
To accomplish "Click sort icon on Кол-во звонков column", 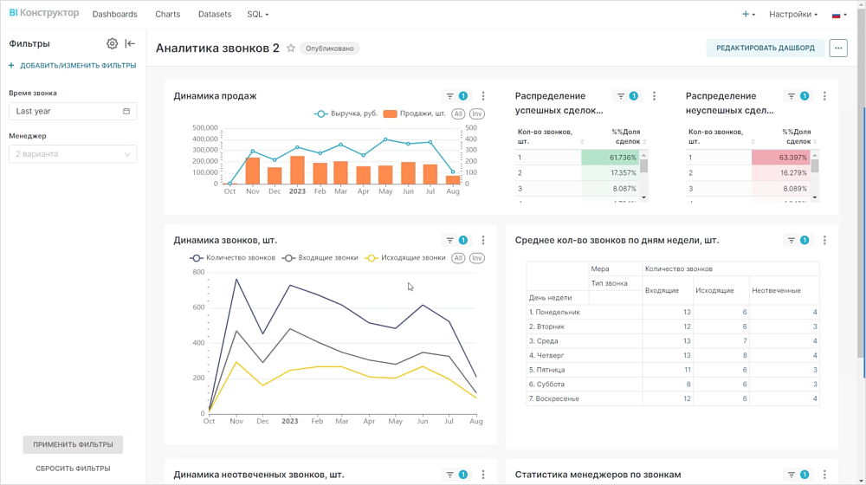I will coord(582,141).
